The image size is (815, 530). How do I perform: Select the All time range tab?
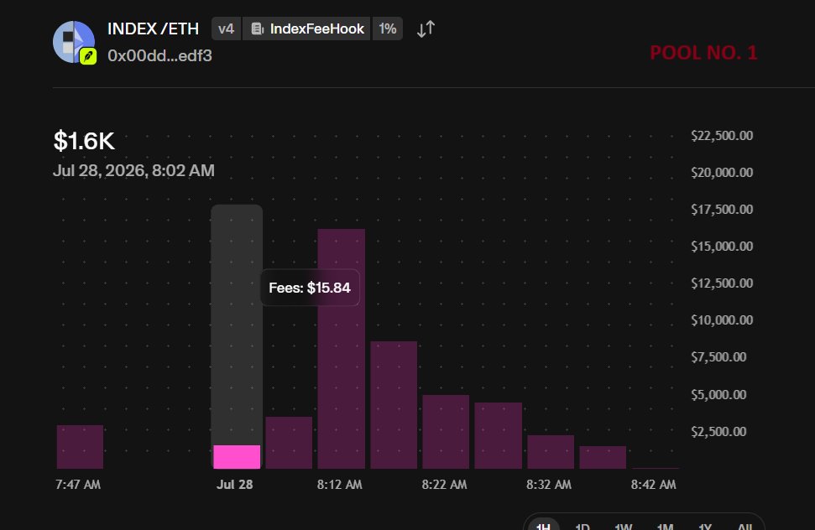[x=744, y=527]
